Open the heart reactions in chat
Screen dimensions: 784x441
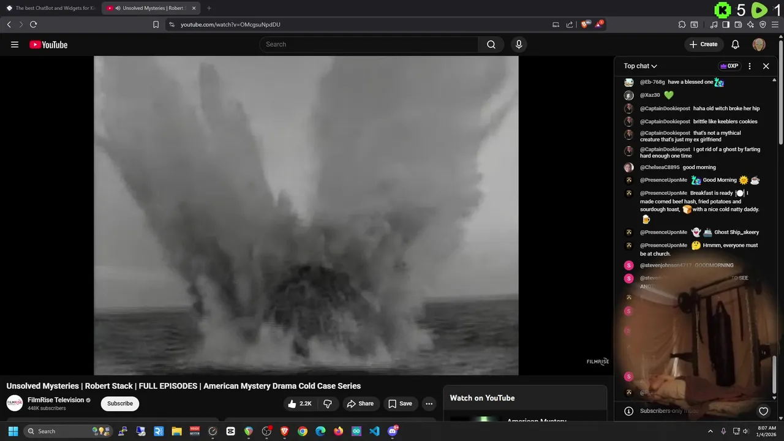[763, 411]
